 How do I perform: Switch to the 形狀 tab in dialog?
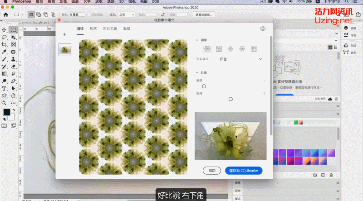point(93,29)
